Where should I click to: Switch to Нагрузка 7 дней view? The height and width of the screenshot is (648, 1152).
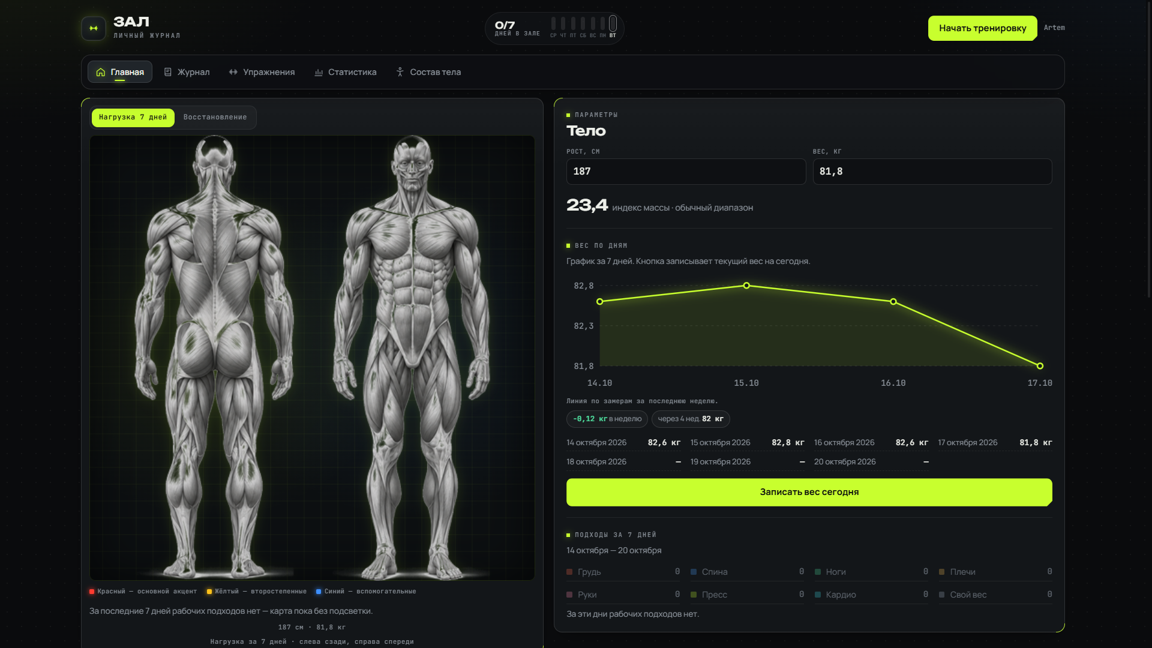pyautogui.click(x=133, y=118)
